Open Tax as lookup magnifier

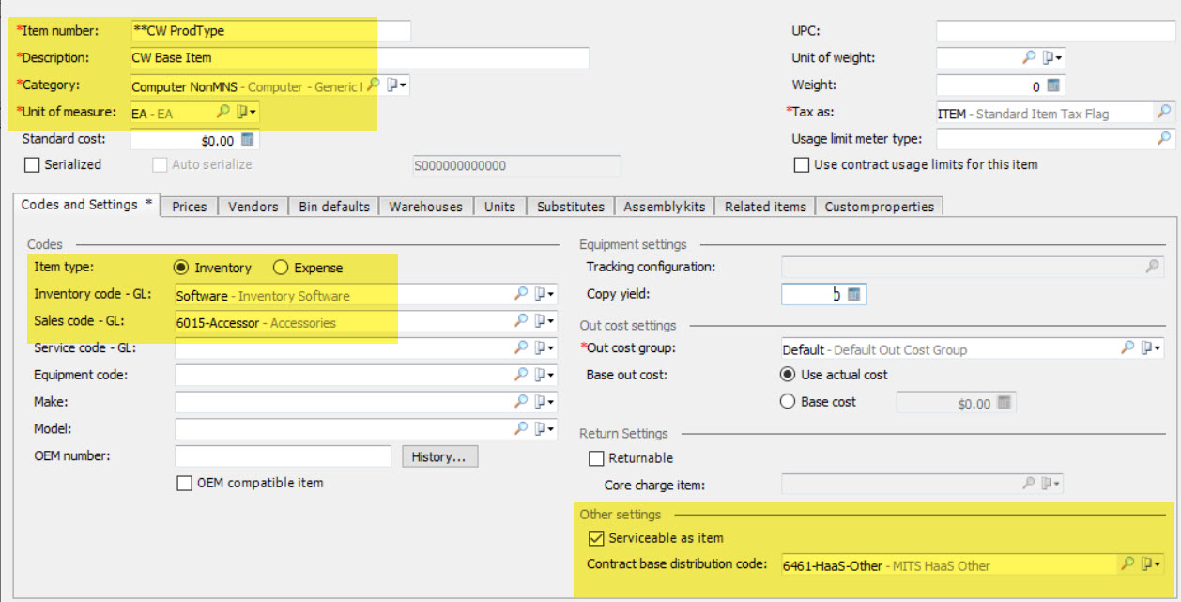[x=1164, y=112]
